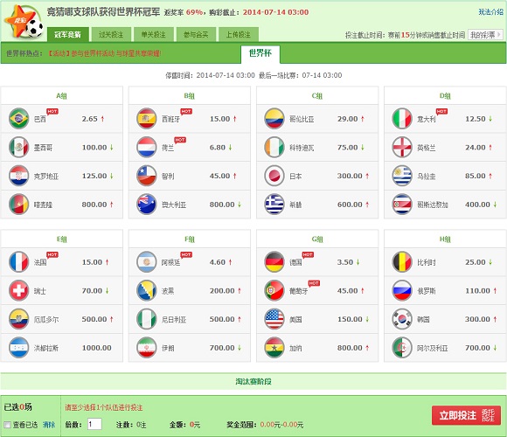This screenshot has height=437, width=507.
Task: Select the Brazil flag icon in Group A
Action: coord(18,119)
